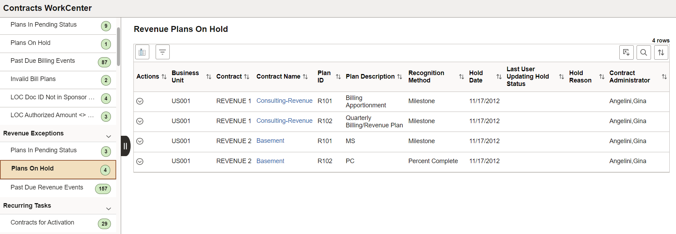Open Basement contract link for plan R102
This screenshot has height=234, width=676.
[270, 161]
